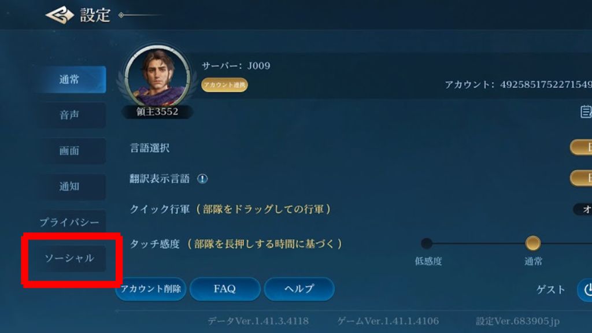This screenshot has width=592, height=333.
Task: Open the notes icon below account number
Action: (586, 112)
